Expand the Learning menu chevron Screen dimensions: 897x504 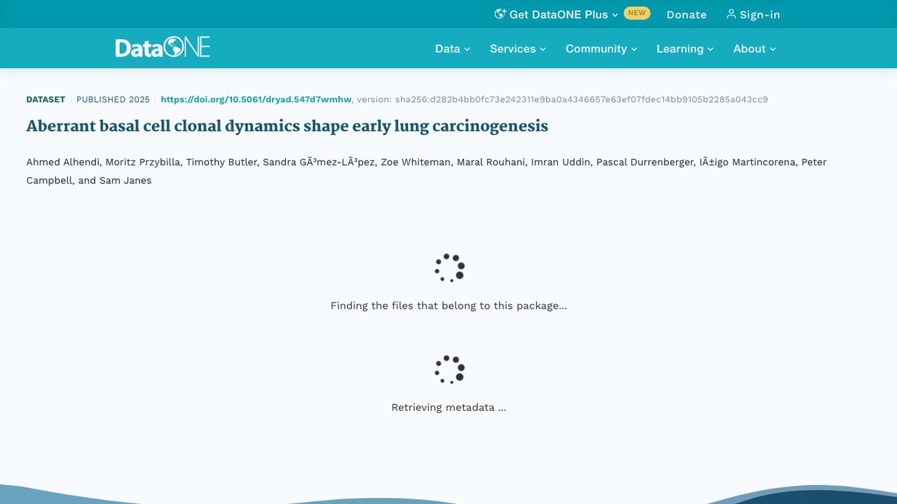pyautogui.click(x=711, y=49)
